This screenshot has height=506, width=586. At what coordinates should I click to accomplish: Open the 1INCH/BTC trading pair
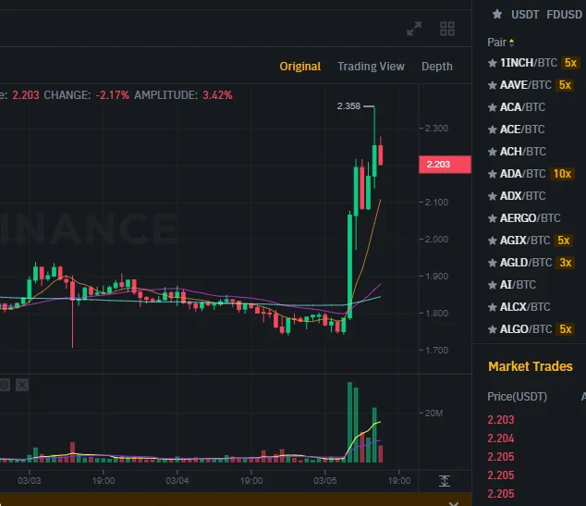529,63
